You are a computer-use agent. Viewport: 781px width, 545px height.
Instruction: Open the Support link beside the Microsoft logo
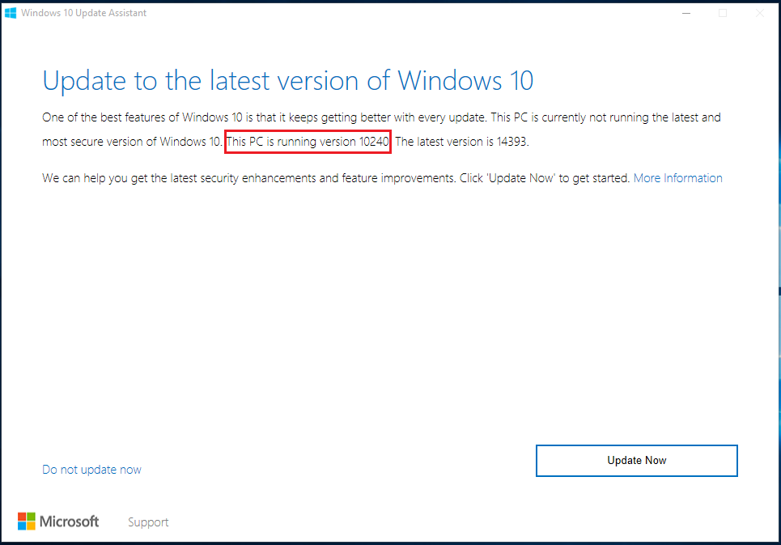coord(148,522)
